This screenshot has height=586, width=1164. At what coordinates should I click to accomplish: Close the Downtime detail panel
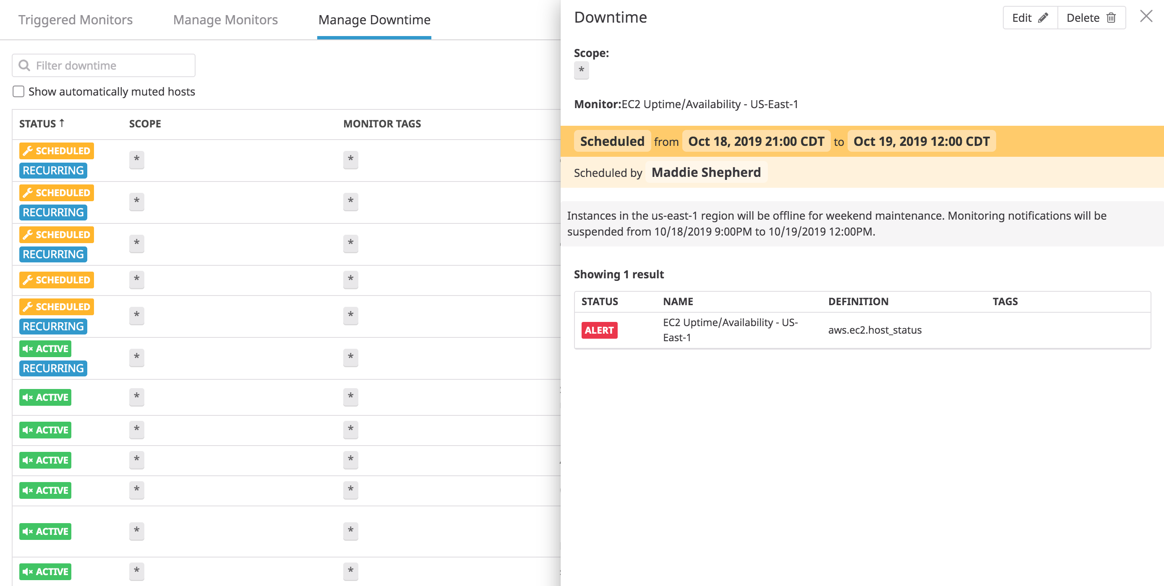1146,16
